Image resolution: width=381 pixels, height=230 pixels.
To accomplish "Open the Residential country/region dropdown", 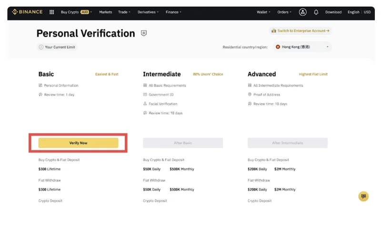I will (302, 47).
